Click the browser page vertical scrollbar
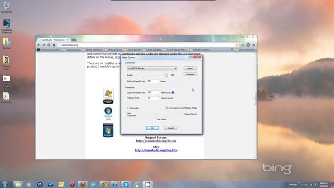The width and height of the screenshot is (334, 188). pyautogui.click(x=255, y=98)
